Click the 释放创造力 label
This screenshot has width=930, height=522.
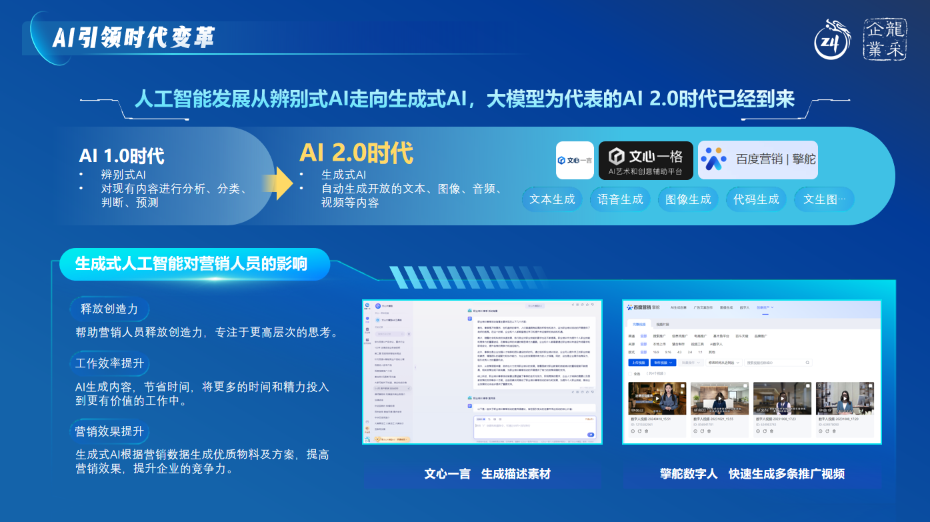point(109,309)
